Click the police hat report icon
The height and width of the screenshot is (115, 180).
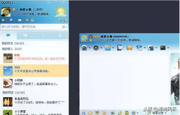click(139, 48)
